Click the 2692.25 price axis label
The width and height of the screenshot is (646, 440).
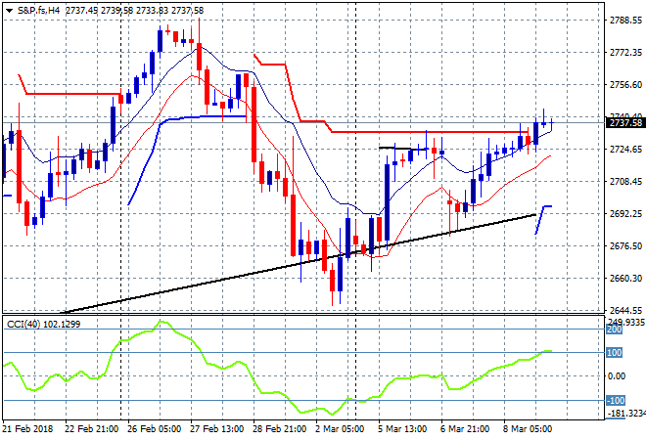tap(625, 213)
